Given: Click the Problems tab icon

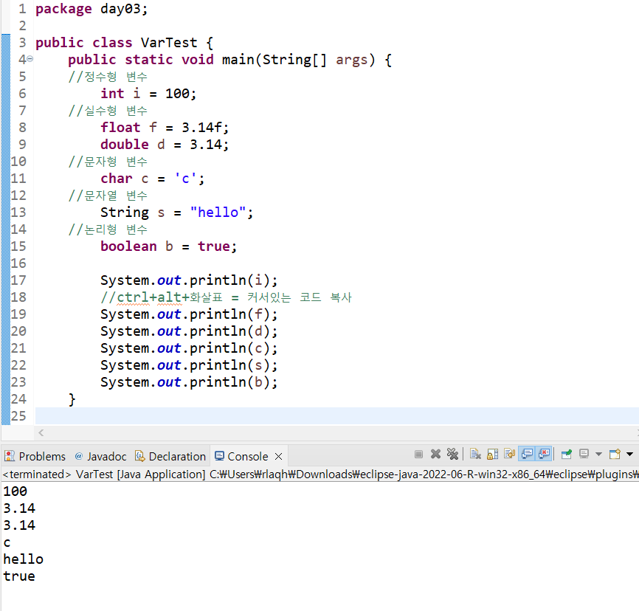Looking at the screenshot, I should tap(10, 456).
